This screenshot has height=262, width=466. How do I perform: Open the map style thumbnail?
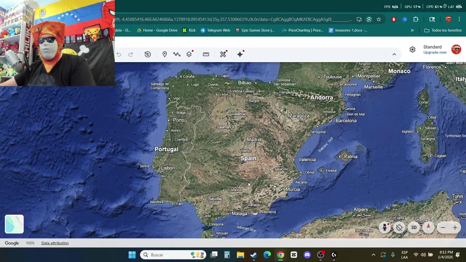click(x=14, y=224)
